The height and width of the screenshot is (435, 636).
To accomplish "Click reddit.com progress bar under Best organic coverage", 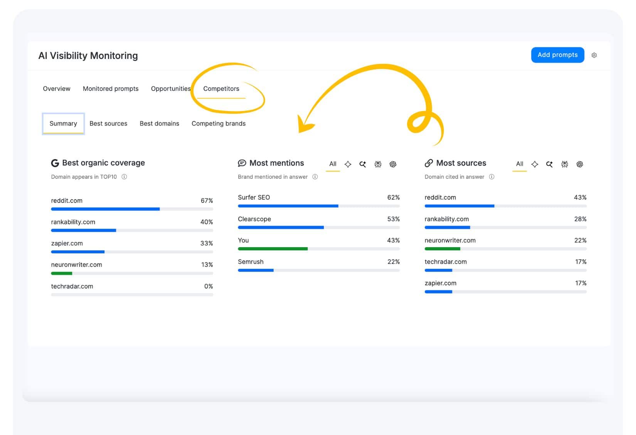I will pyautogui.click(x=132, y=209).
